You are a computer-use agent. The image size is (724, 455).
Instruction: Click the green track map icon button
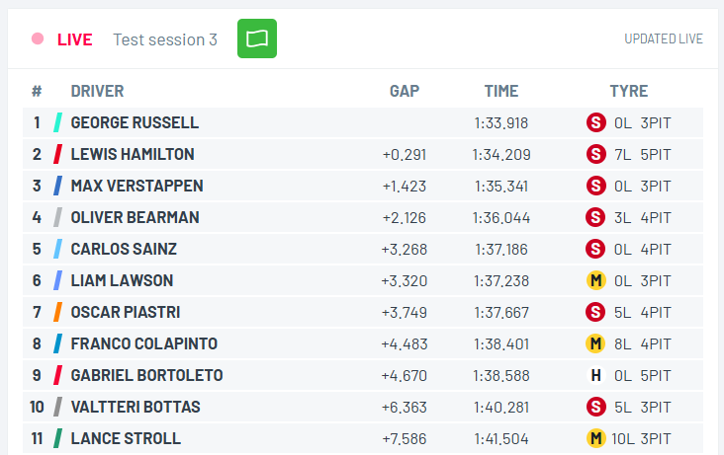click(x=257, y=38)
